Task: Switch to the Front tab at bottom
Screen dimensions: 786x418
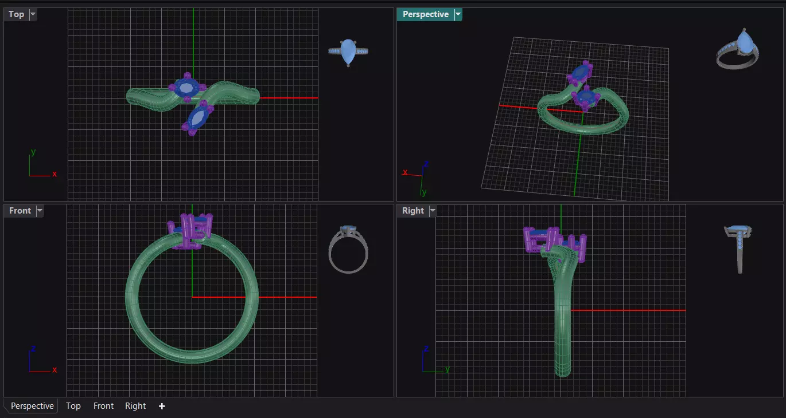Action: (x=103, y=406)
